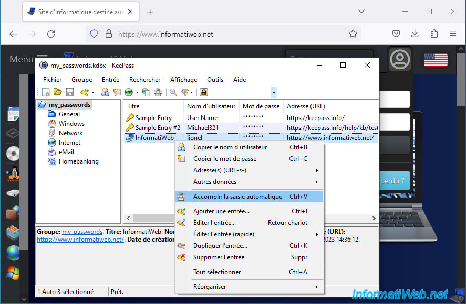Viewport: 466px width, 304px height.
Task: Click the Show Entries keys toolbar icon
Action: (185, 92)
